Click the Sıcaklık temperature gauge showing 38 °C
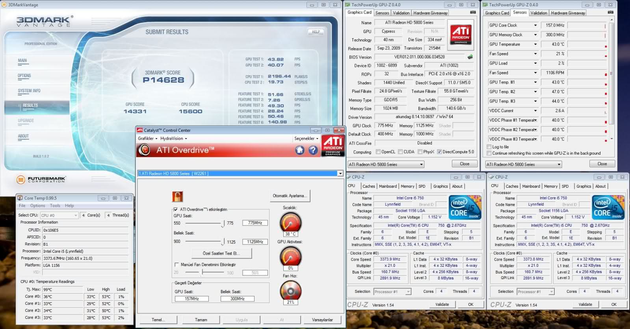The height and width of the screenshot is (329, 630). (290, 223)
